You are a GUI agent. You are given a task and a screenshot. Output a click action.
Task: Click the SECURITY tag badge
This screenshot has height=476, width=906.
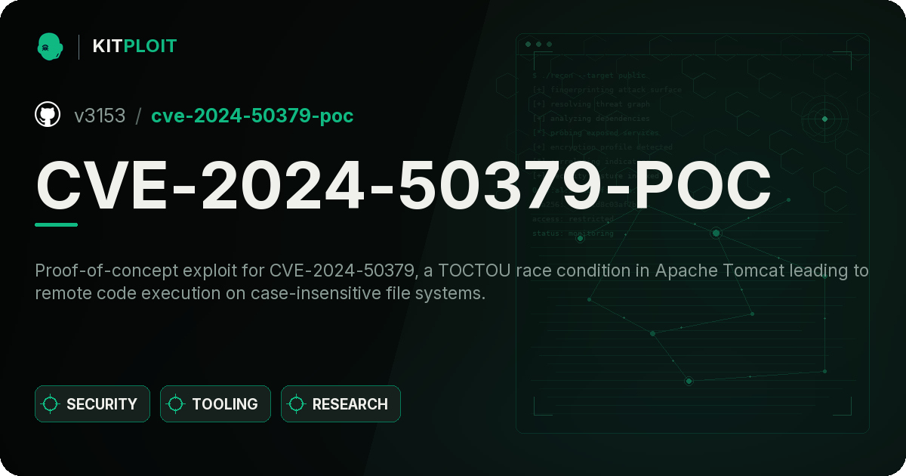click(x=92, y=404)
